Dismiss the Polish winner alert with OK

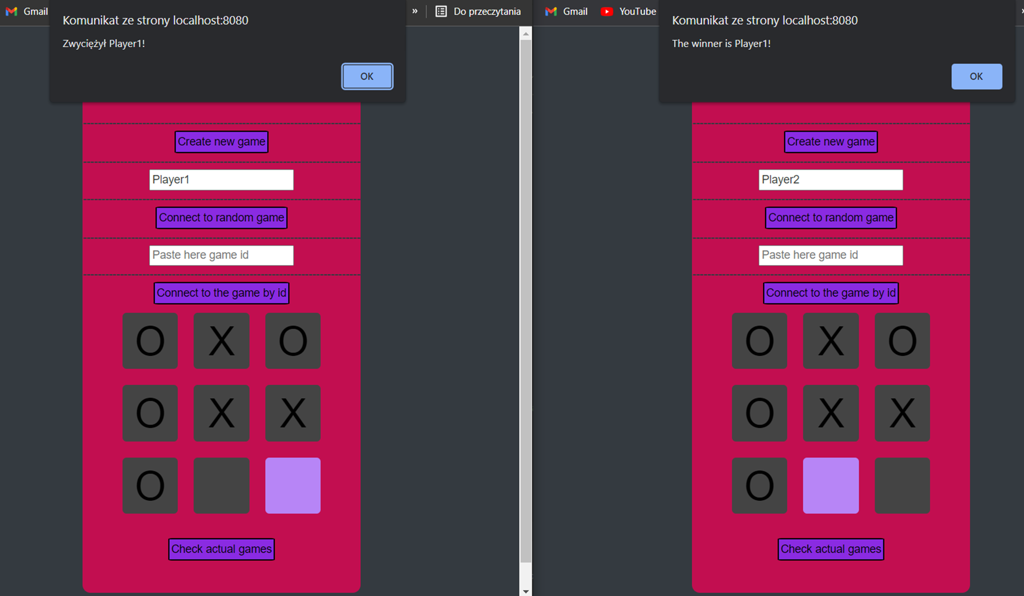(366, 76)
